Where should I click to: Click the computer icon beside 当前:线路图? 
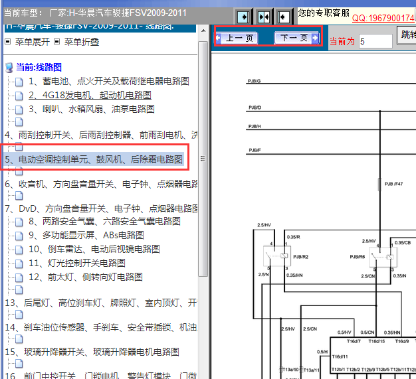pos(9,68)
